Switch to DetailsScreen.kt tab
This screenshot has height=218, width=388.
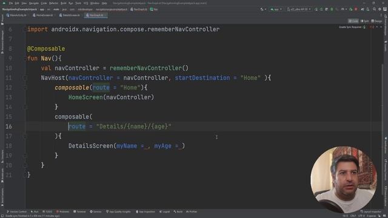pos(70,15)
